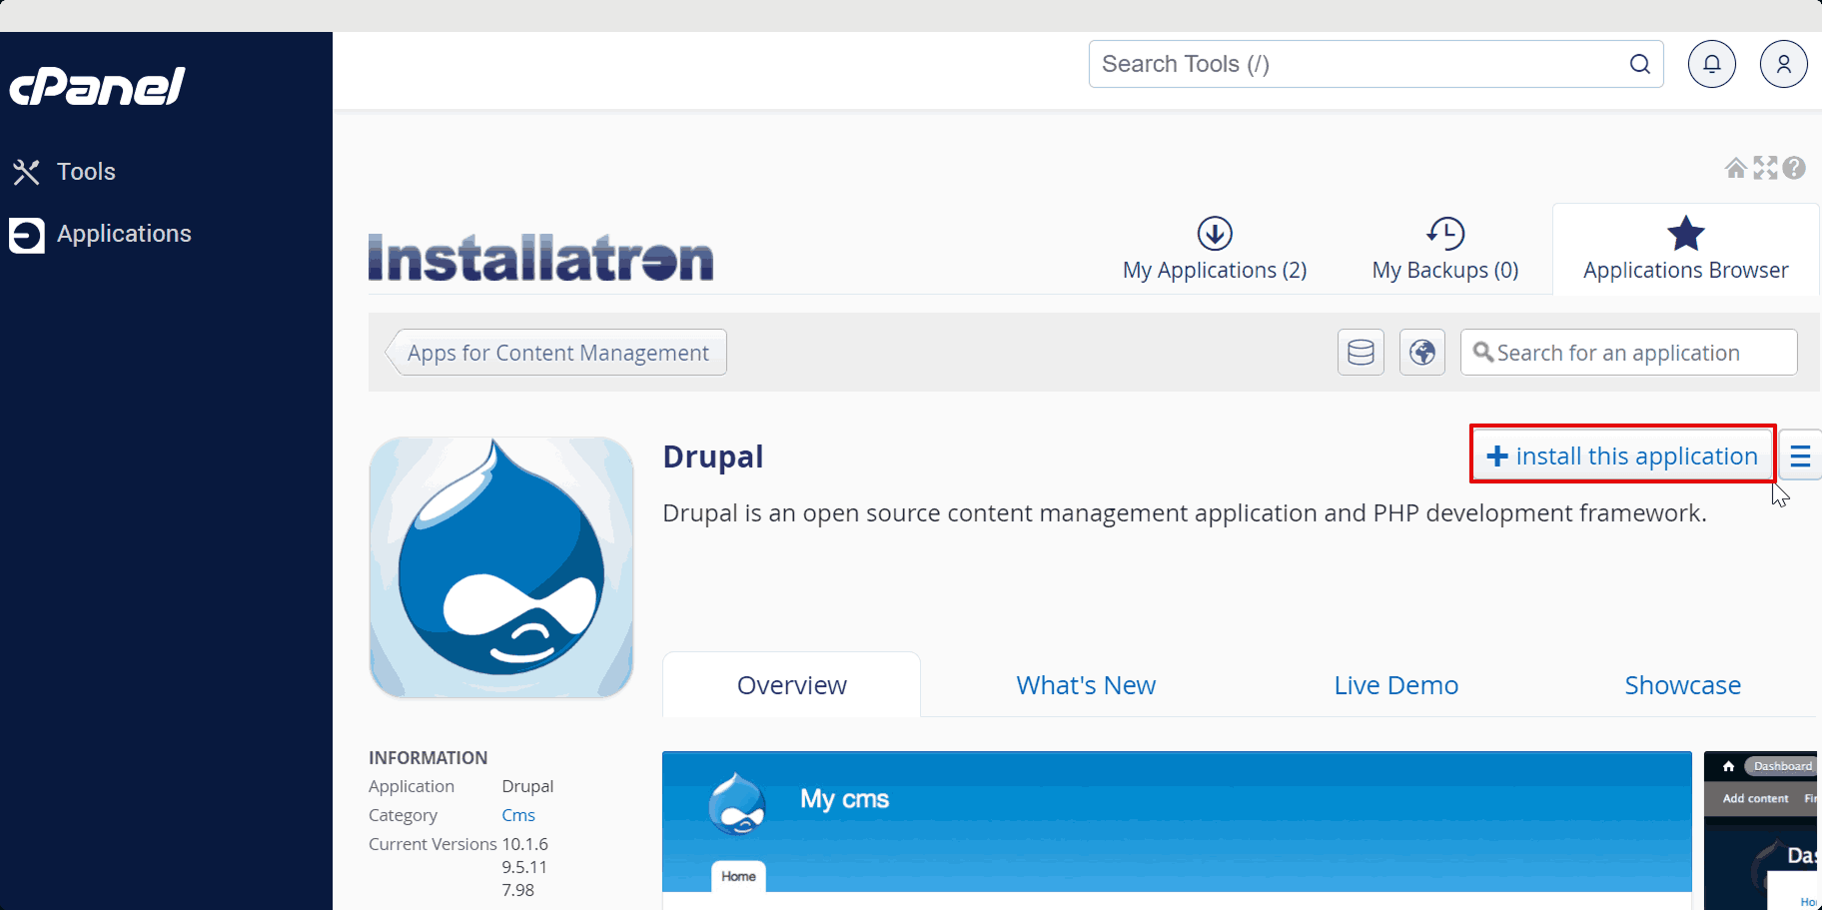Click the Search Tools input field
Viewport: 1822px width, 910px height.
click(x=1375, y=63)
